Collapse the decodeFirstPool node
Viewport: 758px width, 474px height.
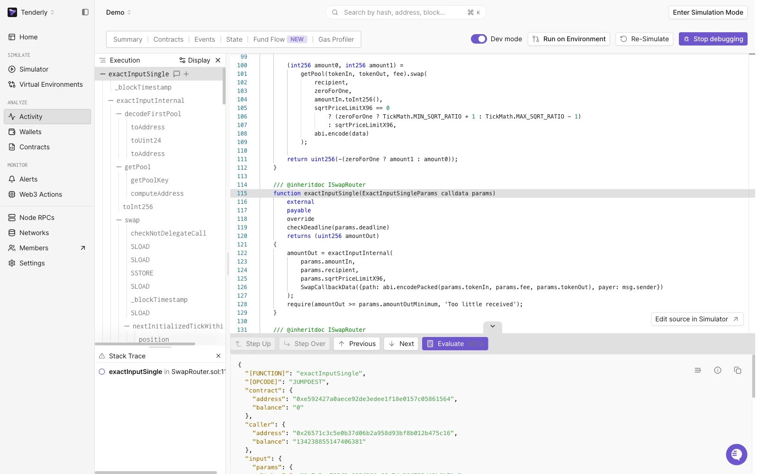[119, 114]
